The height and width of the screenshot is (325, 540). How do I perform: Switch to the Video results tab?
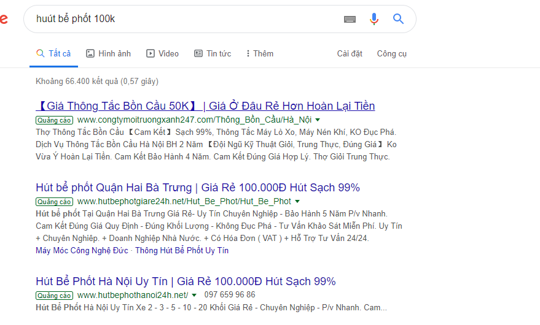click(x=162, y=54)
